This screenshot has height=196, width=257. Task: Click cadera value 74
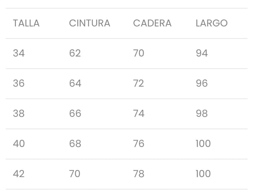[x=139, y=113]
